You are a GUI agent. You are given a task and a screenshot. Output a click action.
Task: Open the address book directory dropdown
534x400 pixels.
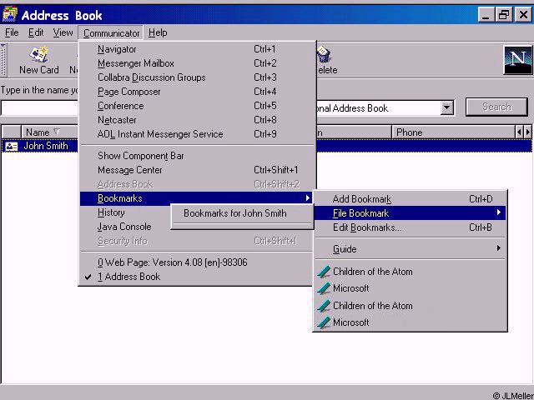[x=446, y=108]
